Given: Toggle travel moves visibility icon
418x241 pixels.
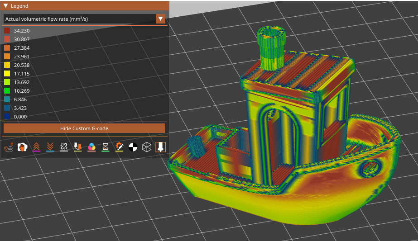Looking at the screenshot, I should coord(9,147).
